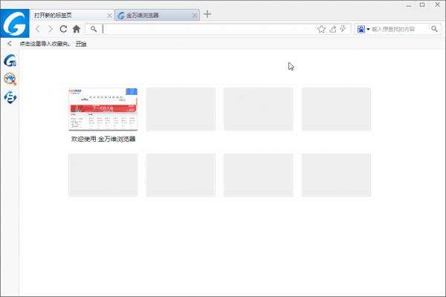Maximize the browser window
This screenshot has height=297, width=446.
tap(422, 5)
